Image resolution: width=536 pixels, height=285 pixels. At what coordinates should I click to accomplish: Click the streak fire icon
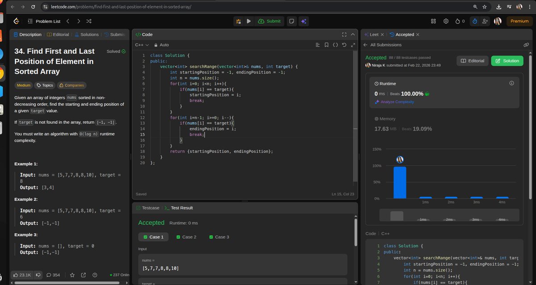(457, 21)
